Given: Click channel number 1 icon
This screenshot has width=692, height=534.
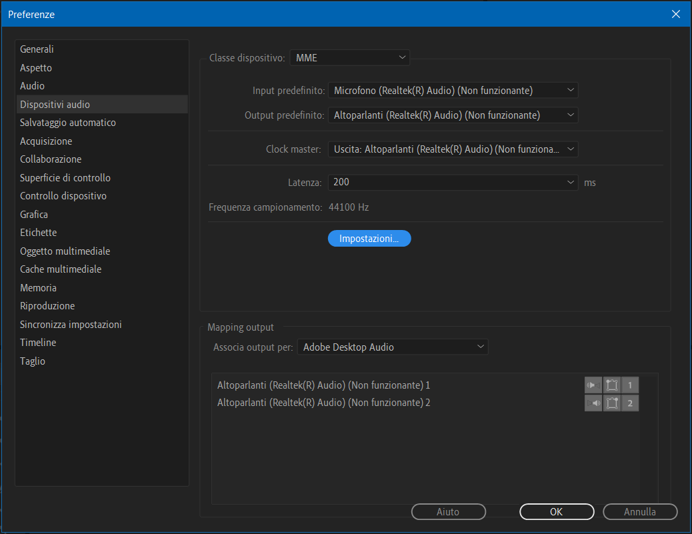Looking at the screenshot, I should [x=630, y=385].
